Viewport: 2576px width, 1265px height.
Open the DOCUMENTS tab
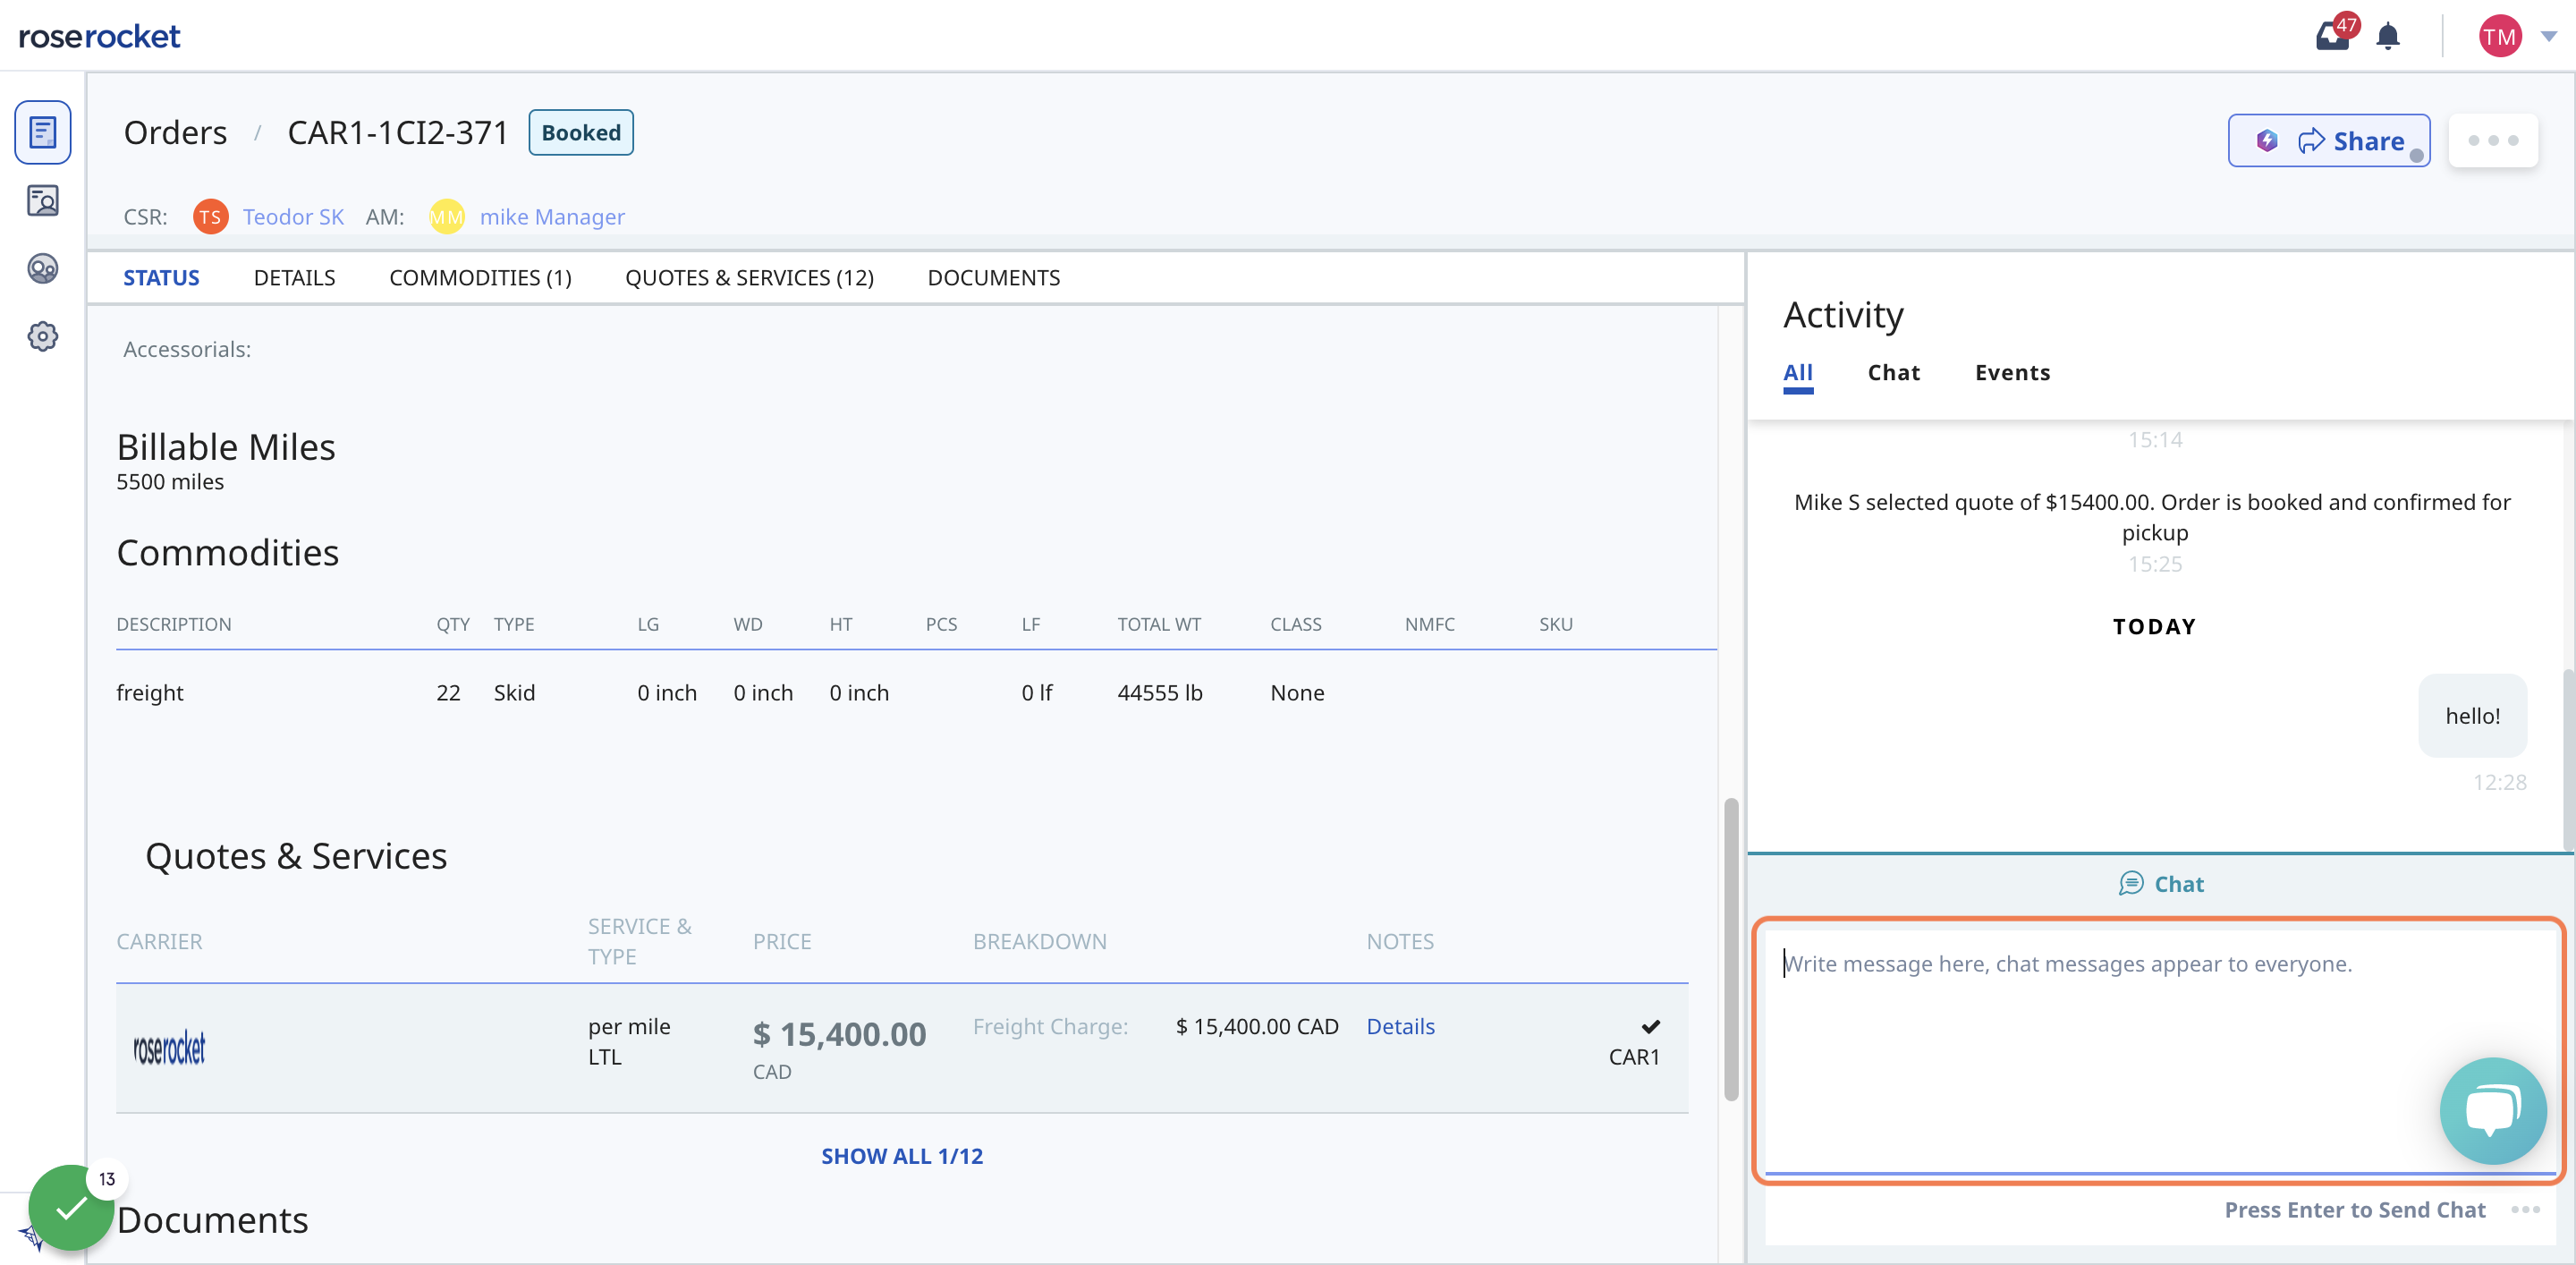click(993, 278)
